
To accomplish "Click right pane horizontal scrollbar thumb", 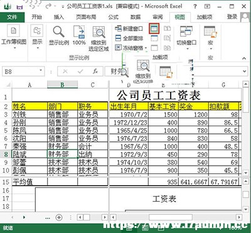I will (x=171, y=217).
